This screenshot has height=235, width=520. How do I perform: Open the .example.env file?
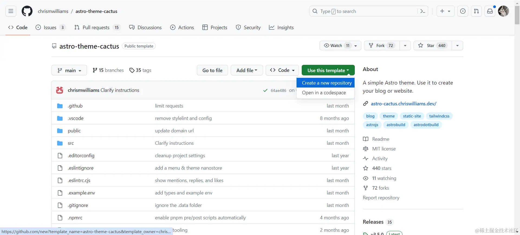81,193
